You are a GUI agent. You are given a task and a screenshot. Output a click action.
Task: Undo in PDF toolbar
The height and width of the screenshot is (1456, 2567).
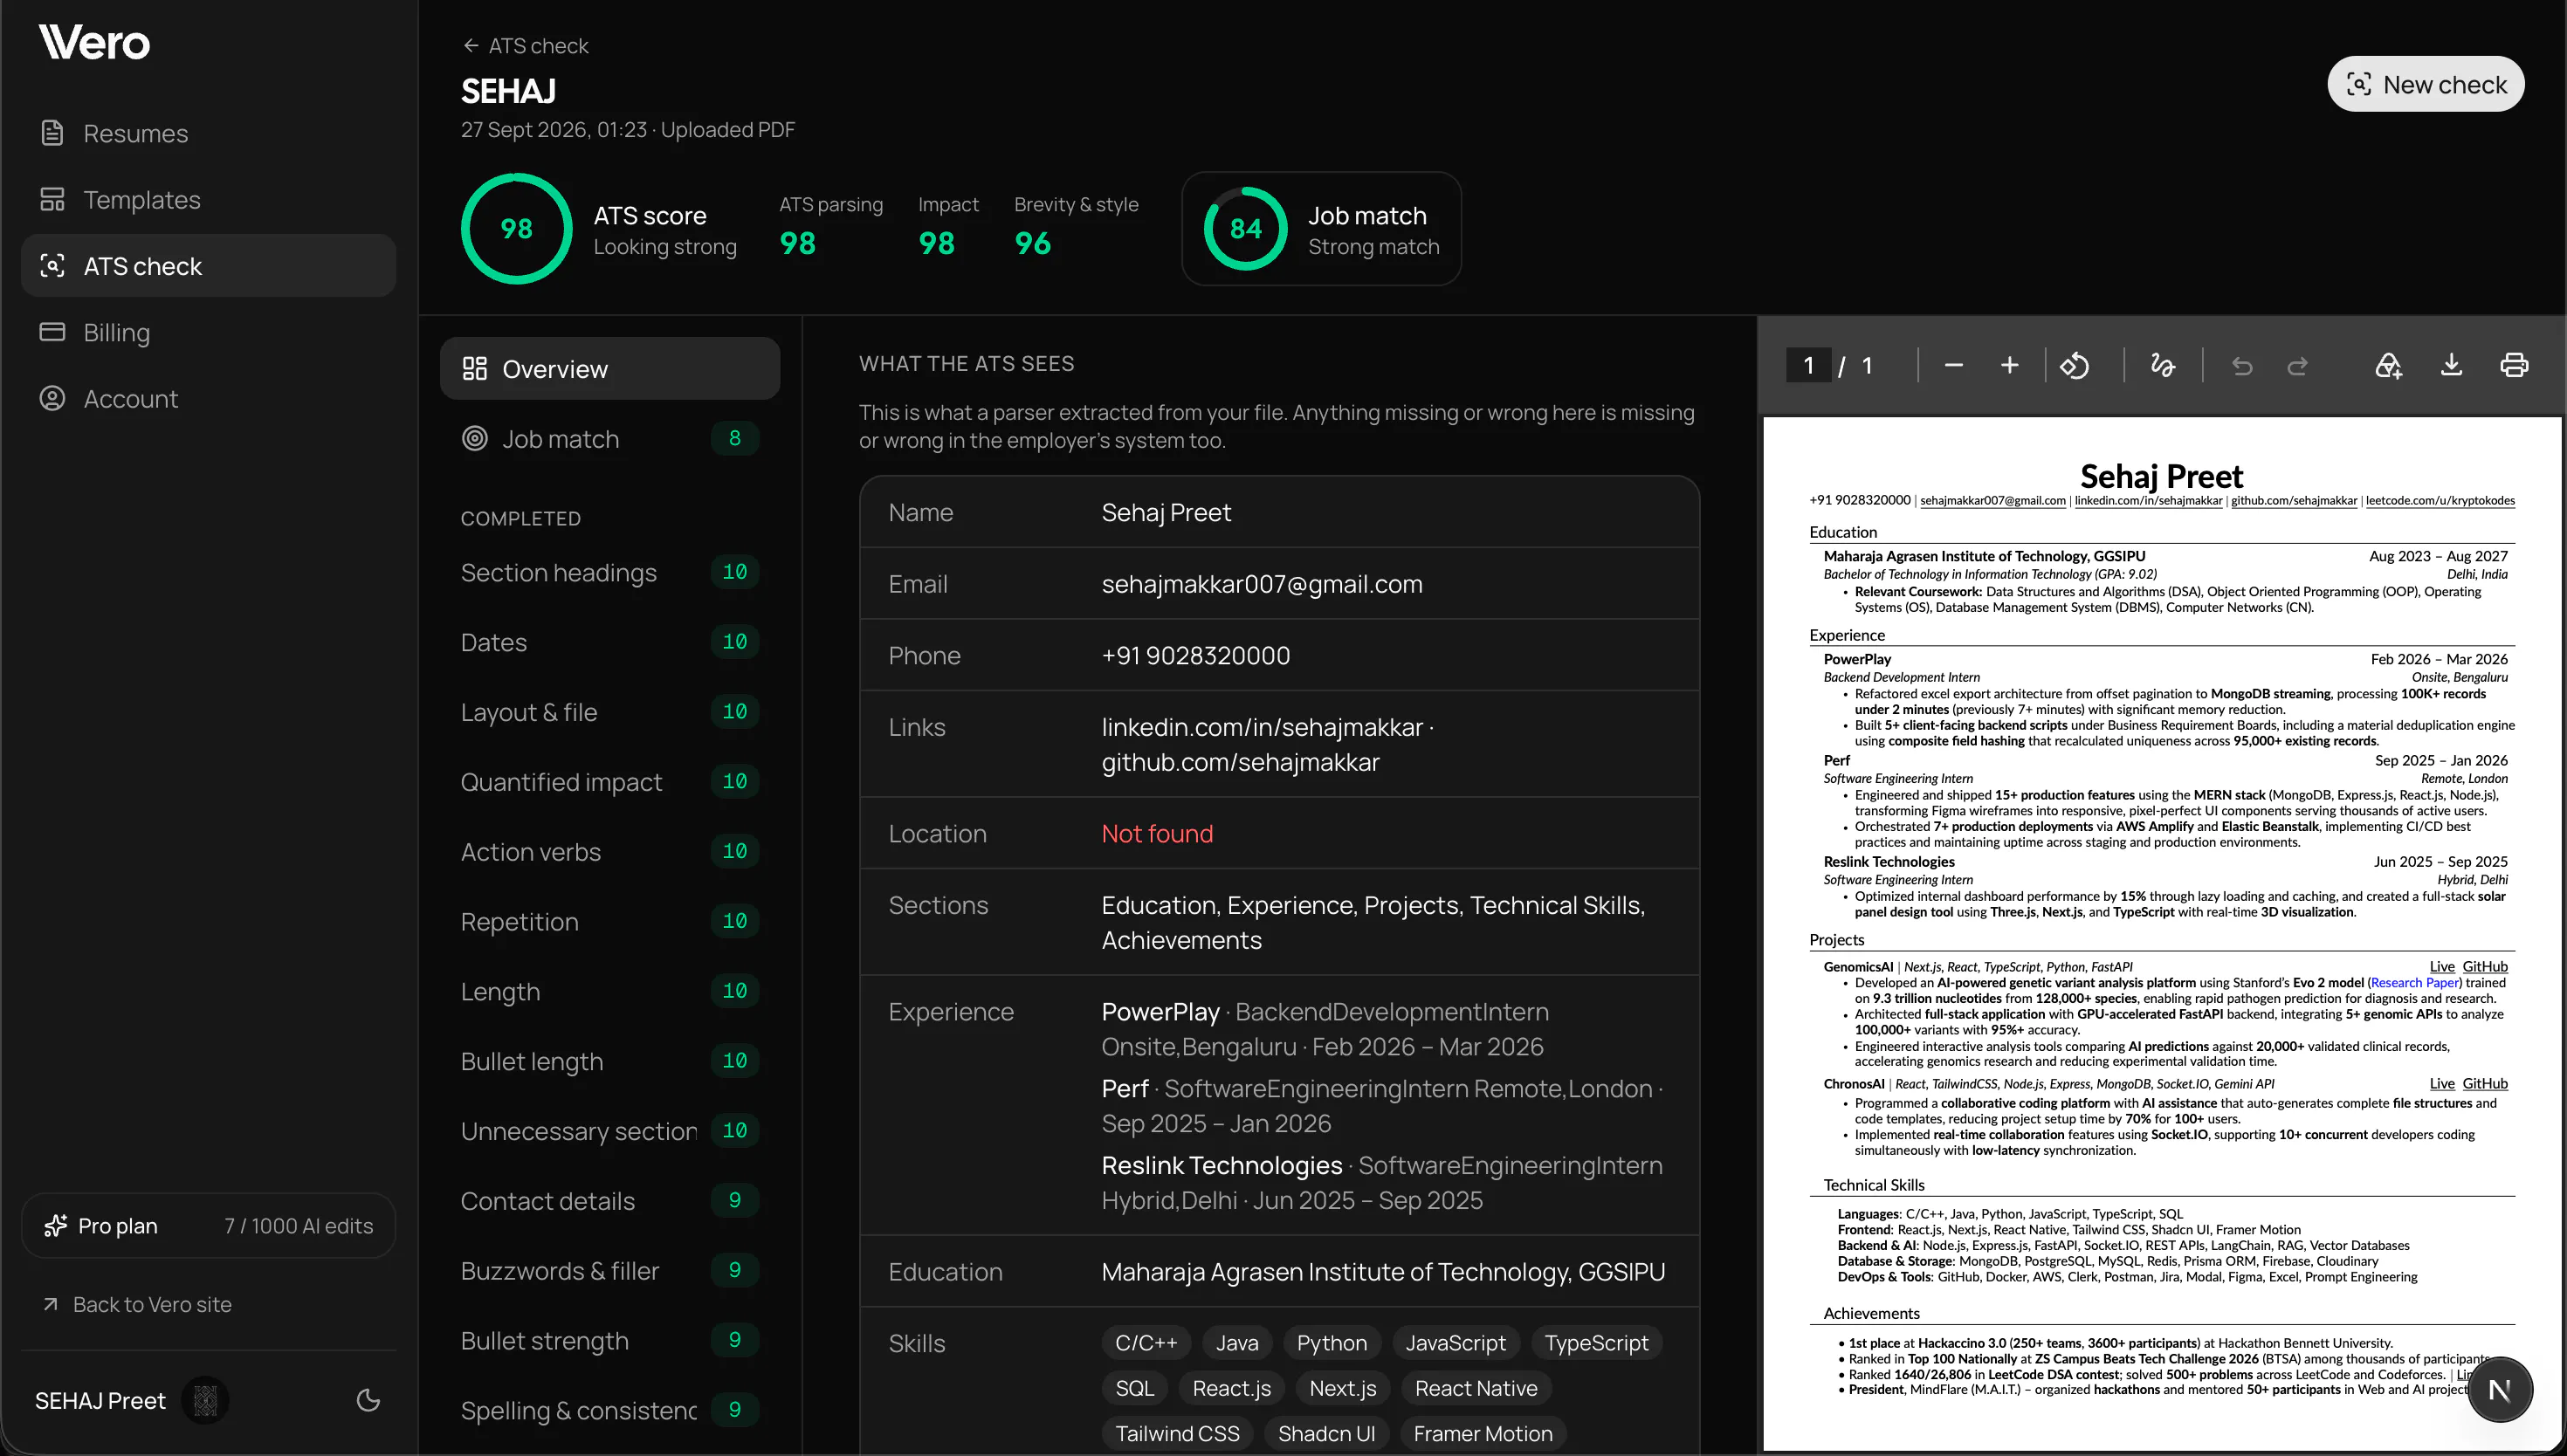tap(2242, 366)
